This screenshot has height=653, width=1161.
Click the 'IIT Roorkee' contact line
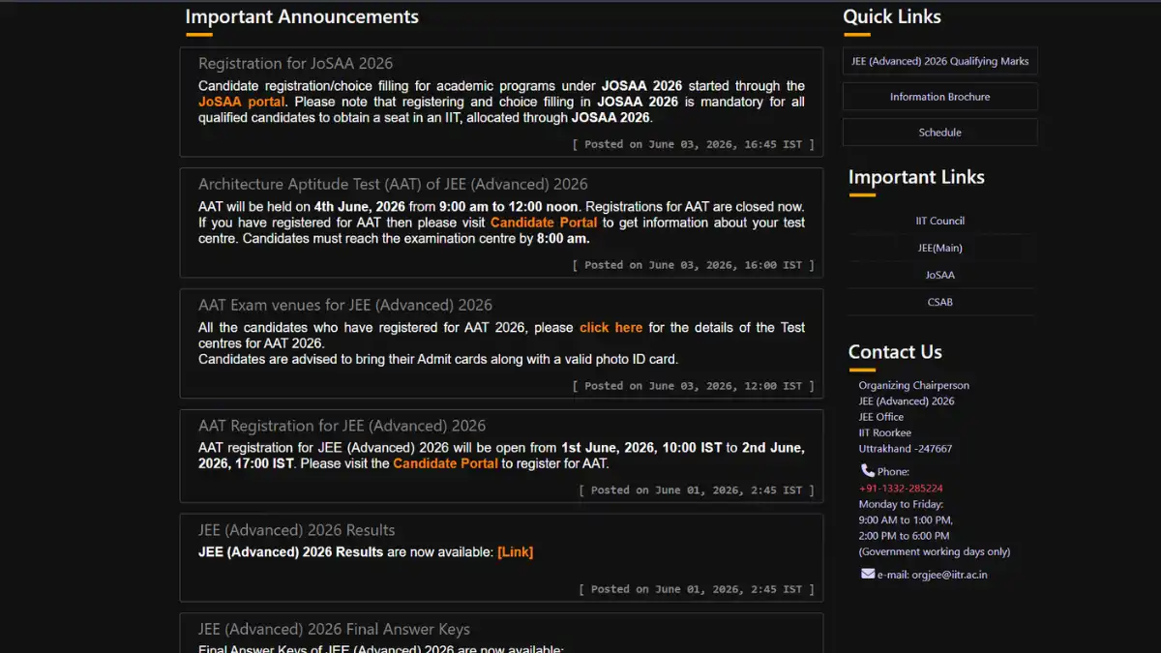[885, 432]
